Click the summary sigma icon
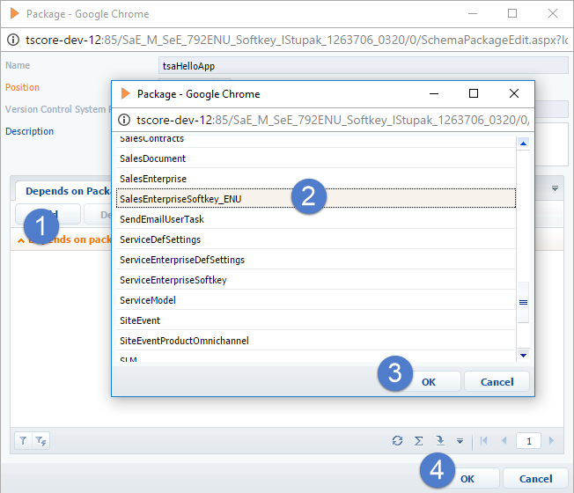Image resolution: width=574 pixels, height=493 pixels. (419, 440)
